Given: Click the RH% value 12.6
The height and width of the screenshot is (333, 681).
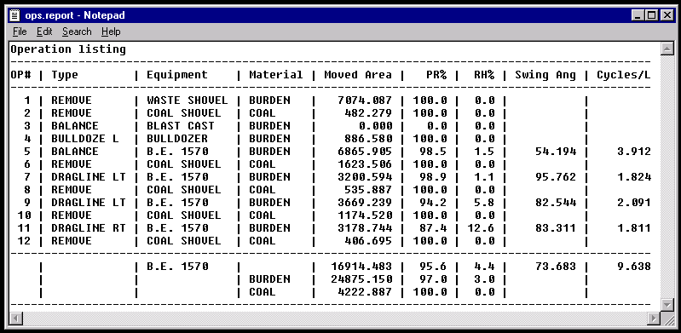Looking at the screenshot, I should 482,228.
